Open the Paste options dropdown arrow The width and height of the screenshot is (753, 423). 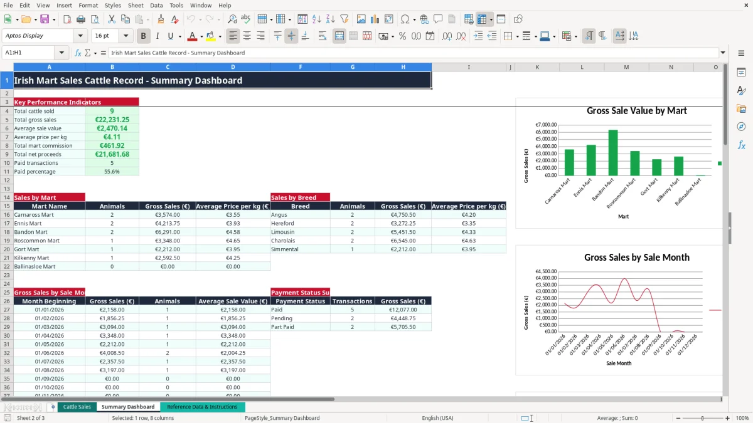[147, 19]
